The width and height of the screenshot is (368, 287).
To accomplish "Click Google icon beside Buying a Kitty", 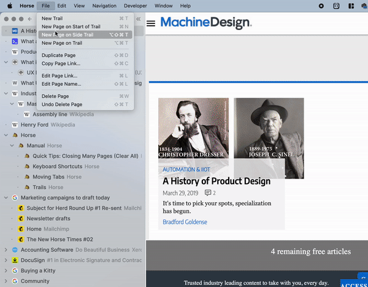I will point(15,270).
